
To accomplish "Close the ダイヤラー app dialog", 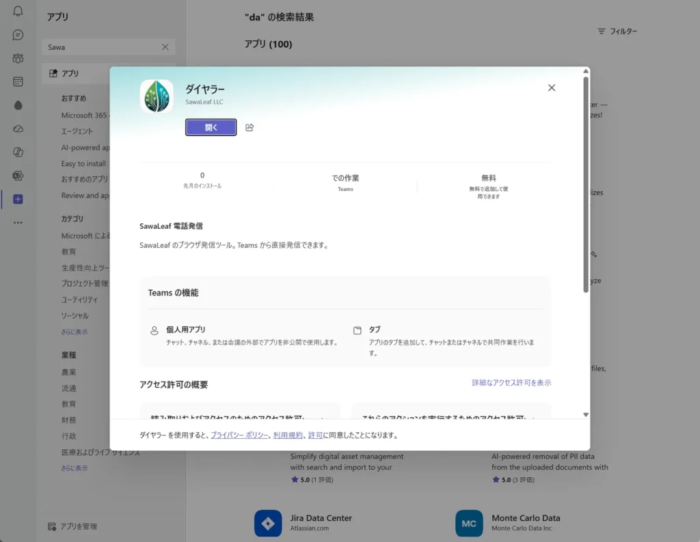I will click(x=552, y=88).
